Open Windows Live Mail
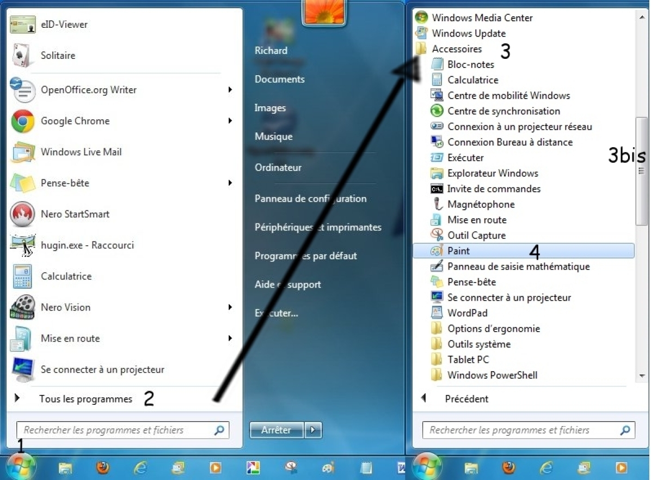The height and width of the screenshot is (480, 651). click(81, 152)
